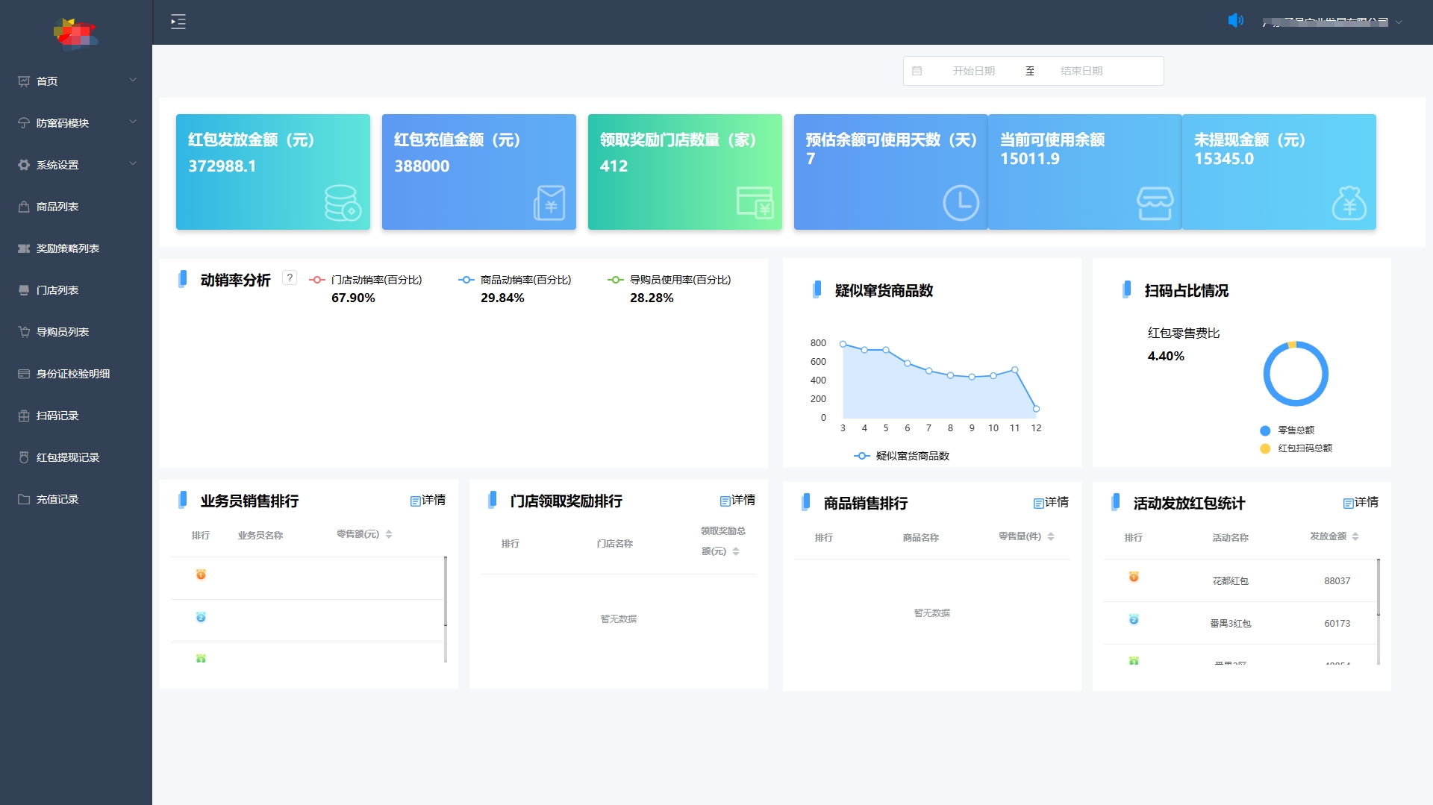
Task: Click the 防窜码模块 umbrella icon
Action: [24, 123]
